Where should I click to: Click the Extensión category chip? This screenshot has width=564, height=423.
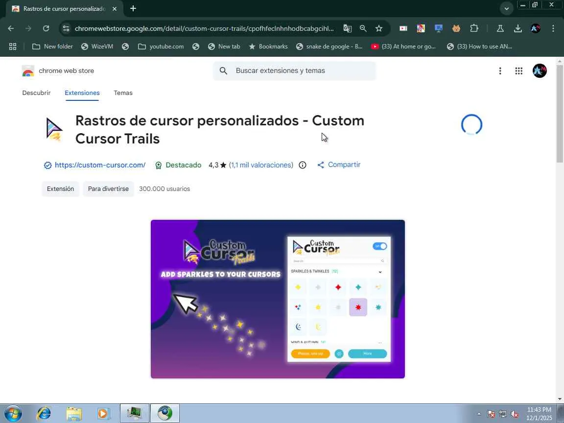[60, 189]
